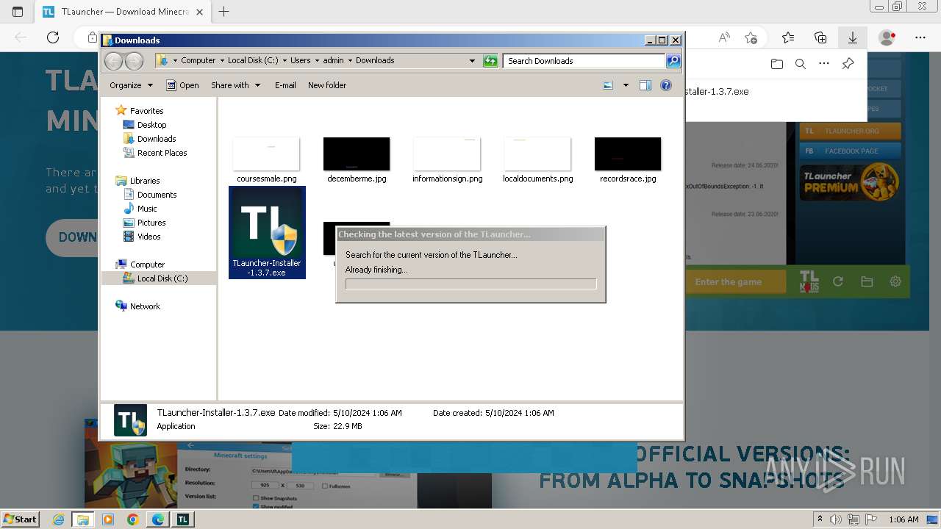This screenshot has height=529, width=941.
Task: Click the Search Downloads magnifier button
Action: pyautogui.click(x=673, y=61)
